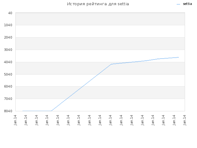This screenshot has height=148, width=197.
Task: Click the 7040 y-axis label
Action: (x=8, y=99)
